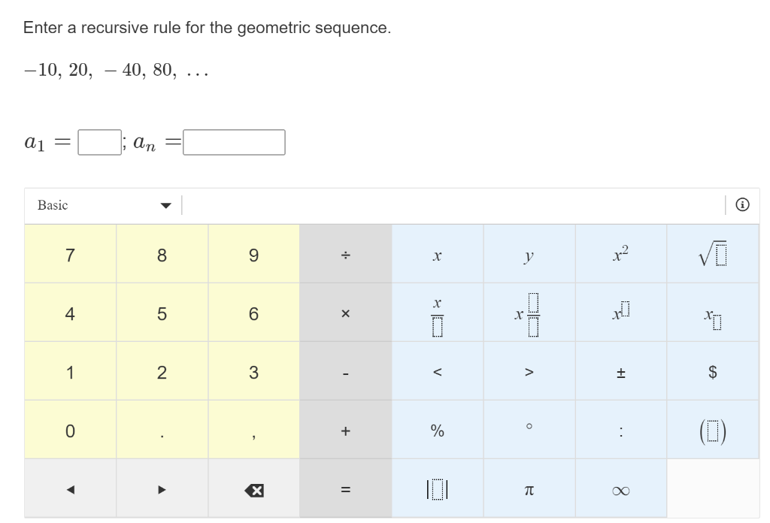Click the plus-minus sign key
The width and height of the screenshot is (770, 523).
(x=620, y=370)
